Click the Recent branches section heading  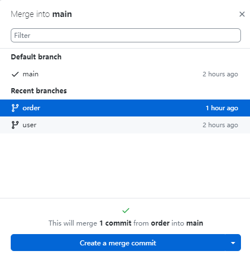pyautogui.click(x=39, y=91)
